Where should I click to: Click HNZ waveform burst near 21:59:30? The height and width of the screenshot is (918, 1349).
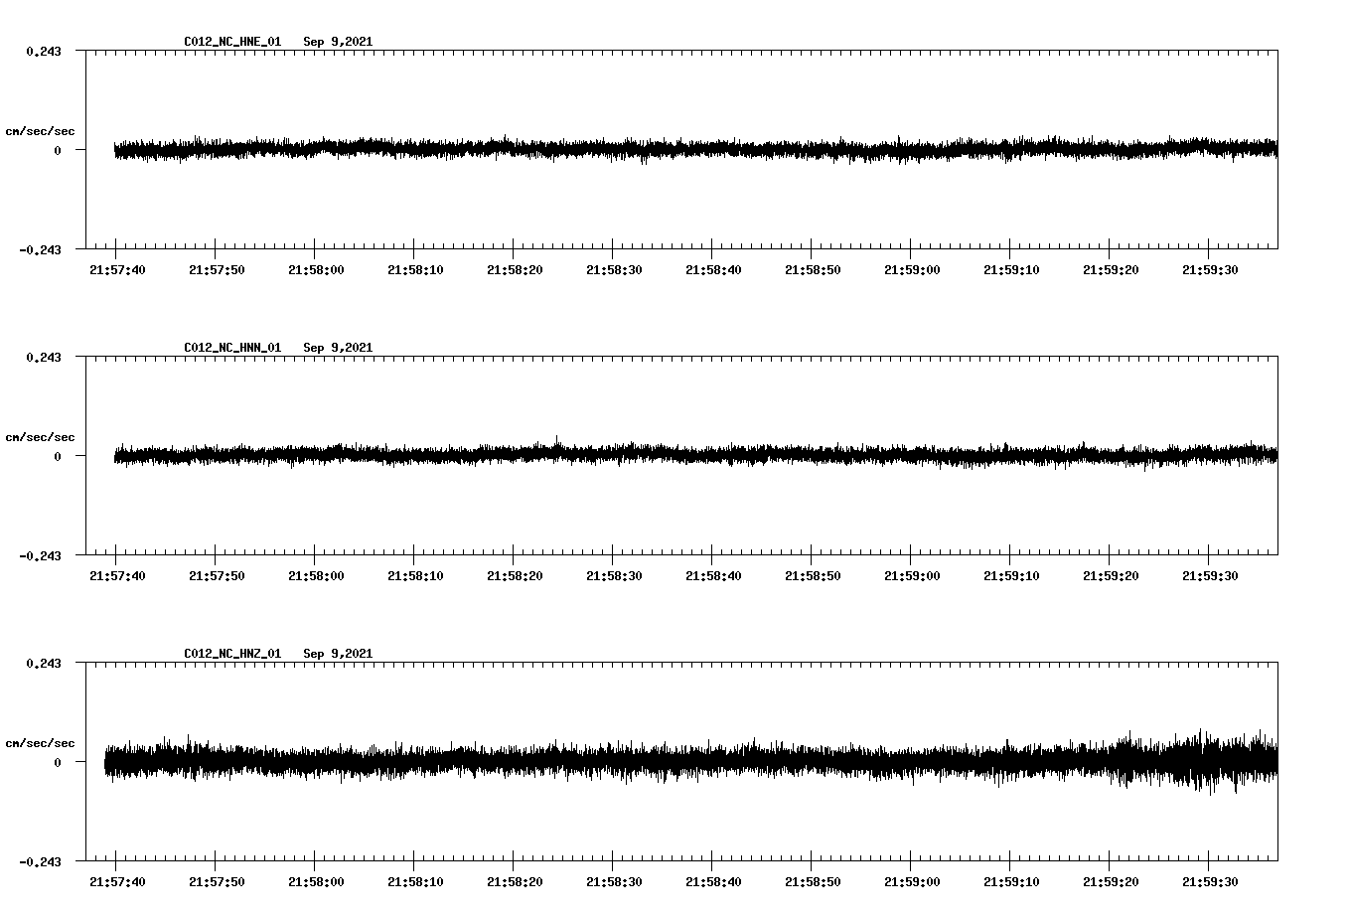point(1207,761)
